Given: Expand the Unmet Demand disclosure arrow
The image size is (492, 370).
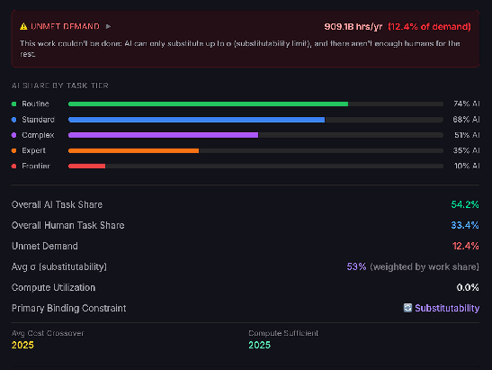Looking at the screenshot, I should (x=108, y=26).
